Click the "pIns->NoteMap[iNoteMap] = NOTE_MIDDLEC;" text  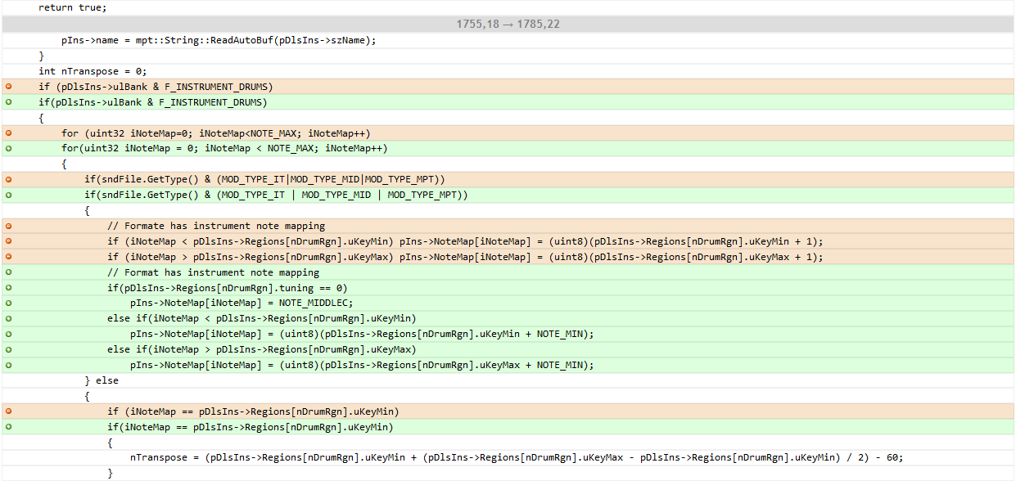tap(242, 304)
